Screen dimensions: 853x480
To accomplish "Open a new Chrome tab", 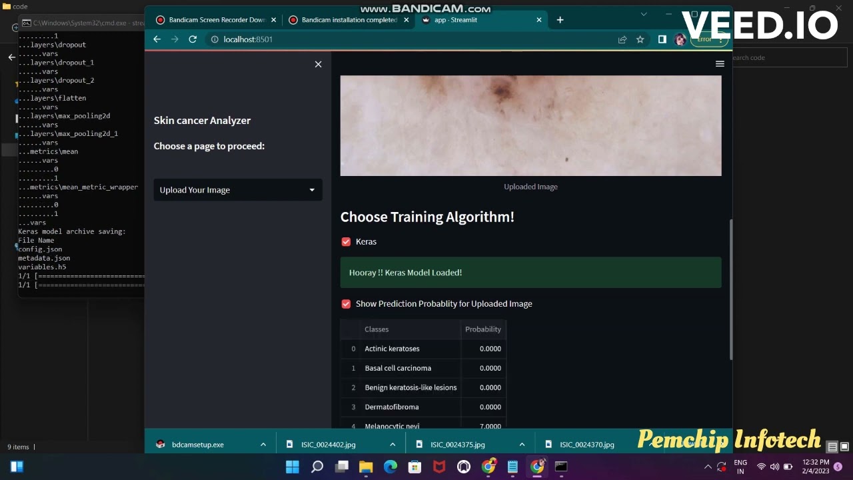I will click(560, 20).
